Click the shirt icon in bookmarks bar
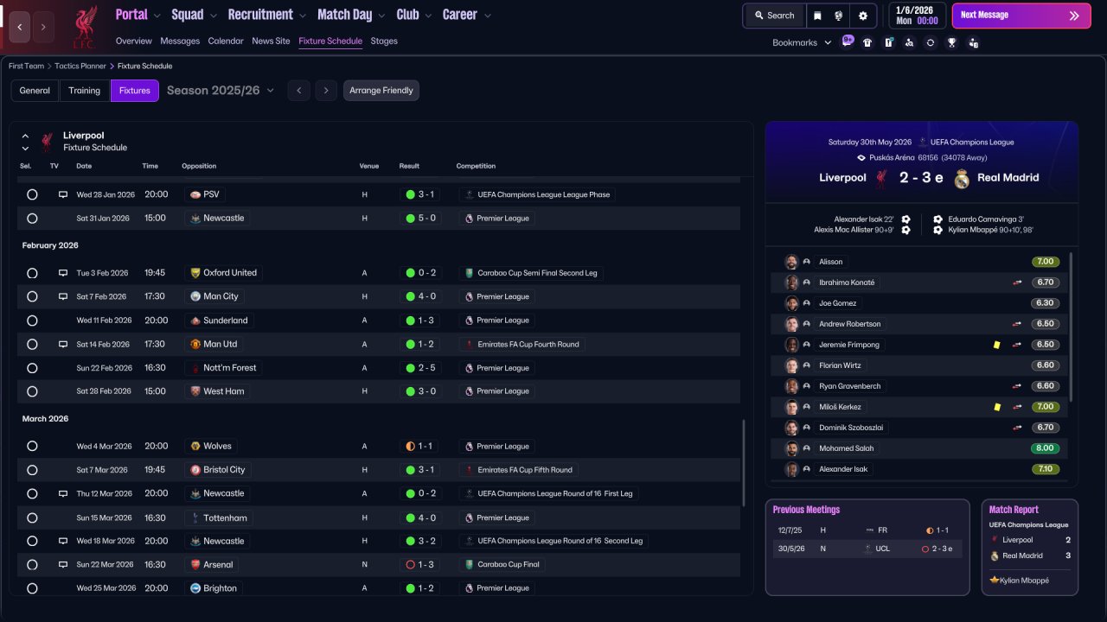Viewport: 1107px width, 622px height. (x=867, y=42)
